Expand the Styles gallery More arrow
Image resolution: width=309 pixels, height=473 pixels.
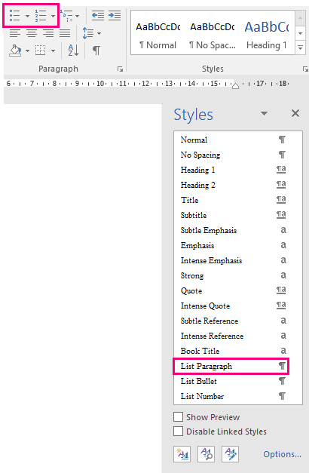[x=300, y=48]
